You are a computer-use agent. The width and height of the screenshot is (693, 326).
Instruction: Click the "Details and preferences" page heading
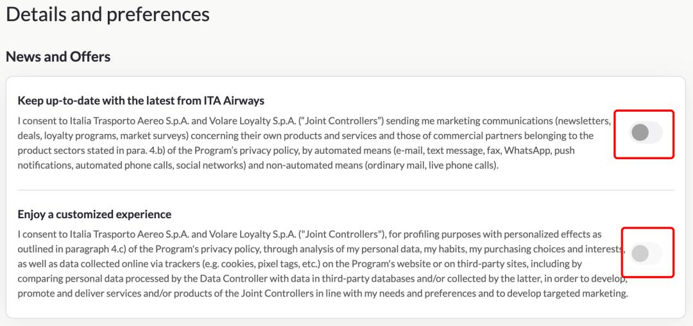pos(107,14)
